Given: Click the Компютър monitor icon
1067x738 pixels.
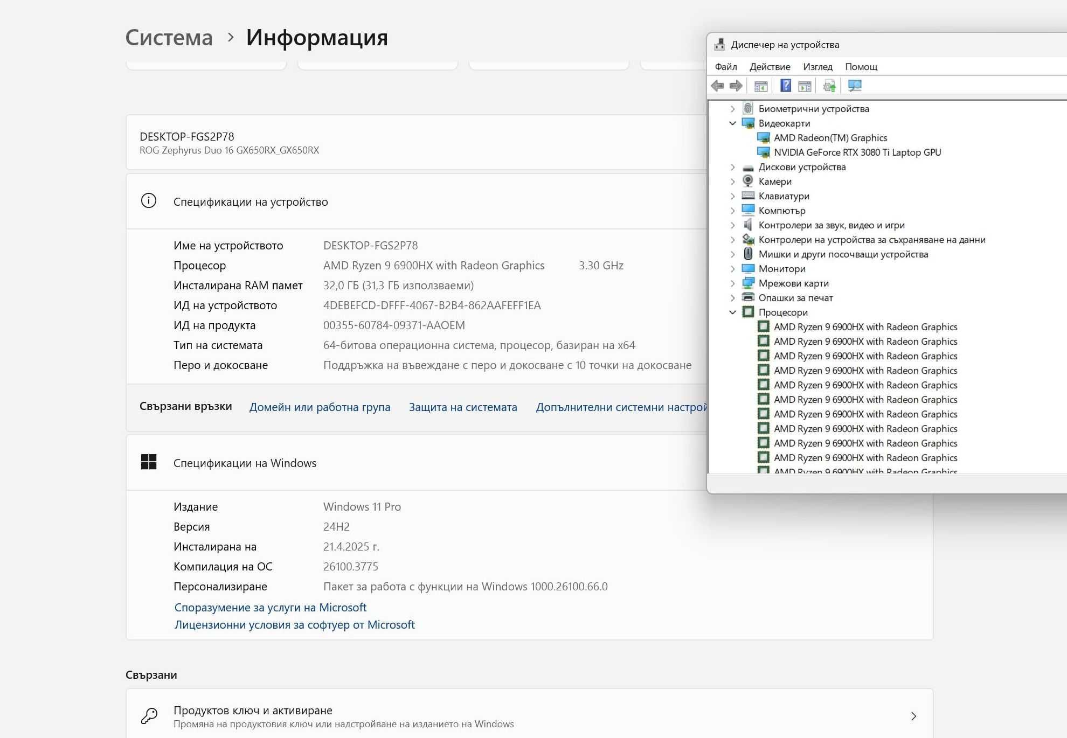Looking at the screenshot, I should click(748, 210).
